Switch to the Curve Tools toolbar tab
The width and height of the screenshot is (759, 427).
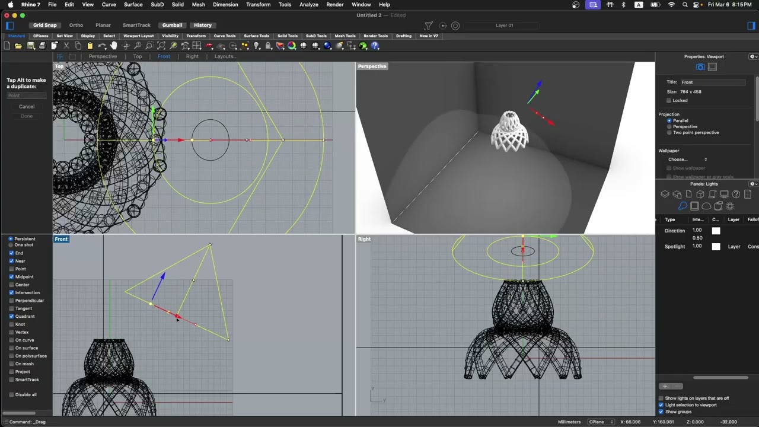coord(225,36)
